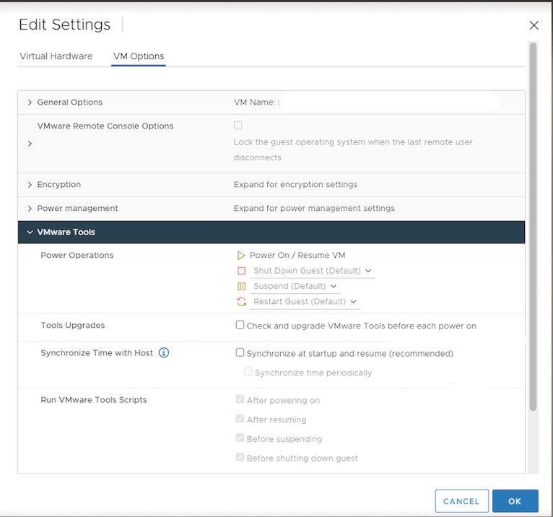
Task: Collapse the VMware Tools section
Action: coord(30,233)
